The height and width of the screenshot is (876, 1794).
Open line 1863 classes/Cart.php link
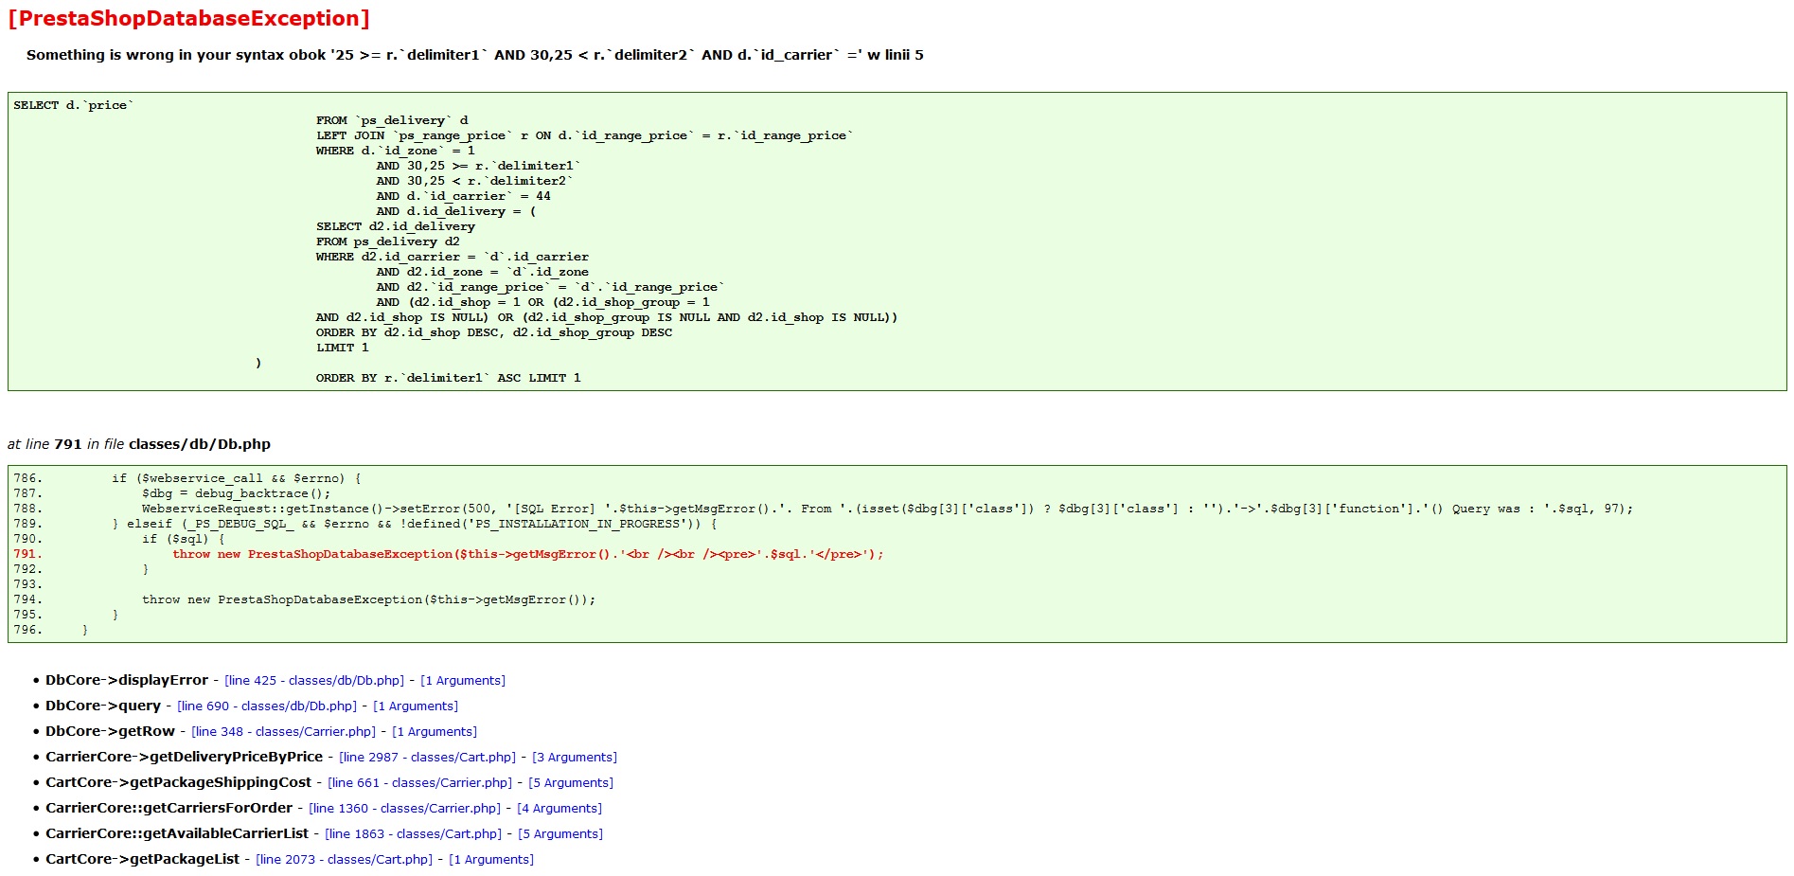pos(414,833)
